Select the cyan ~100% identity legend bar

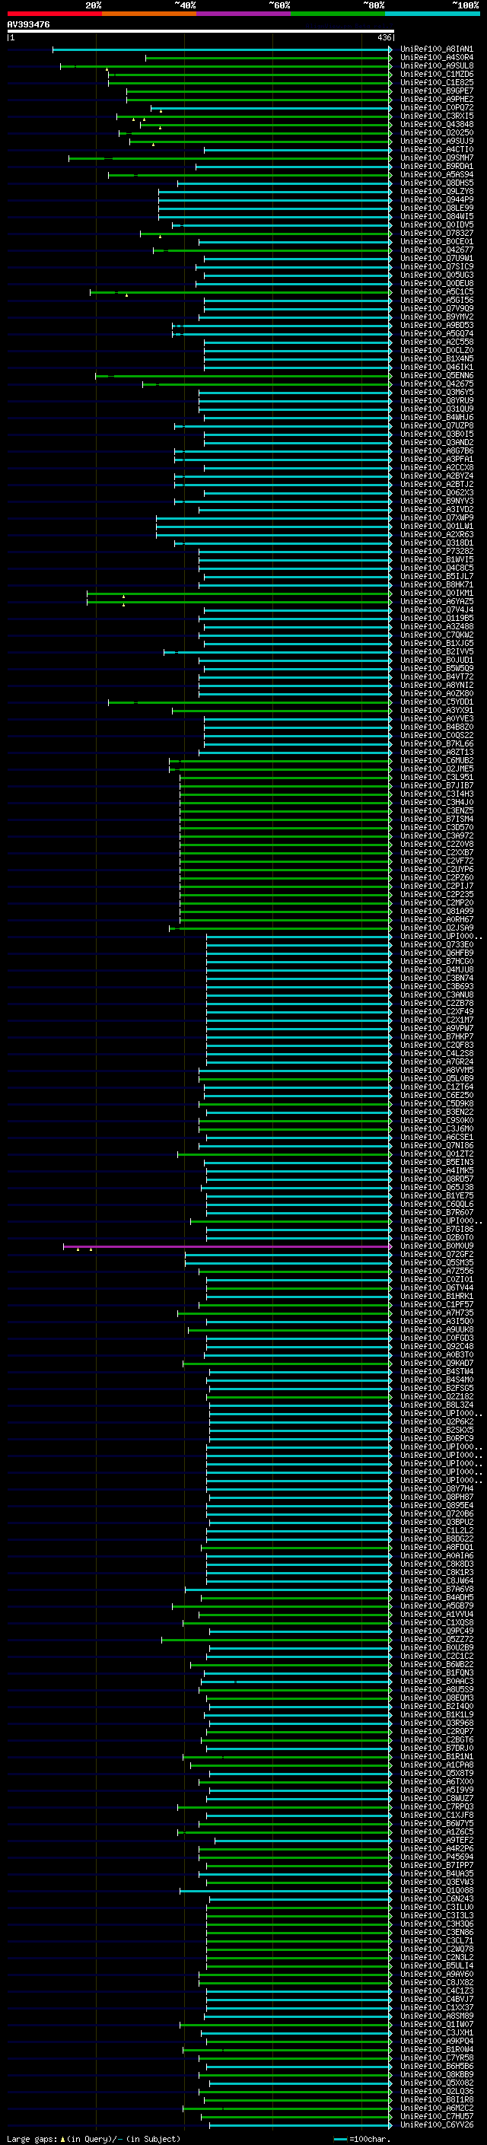pyautogui.click(x=433, y=14)
